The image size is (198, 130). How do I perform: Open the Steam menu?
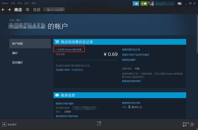point(5,3)
